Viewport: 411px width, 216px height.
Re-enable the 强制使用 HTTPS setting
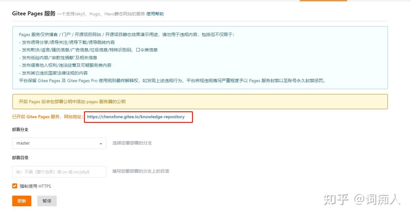[14, 186]
